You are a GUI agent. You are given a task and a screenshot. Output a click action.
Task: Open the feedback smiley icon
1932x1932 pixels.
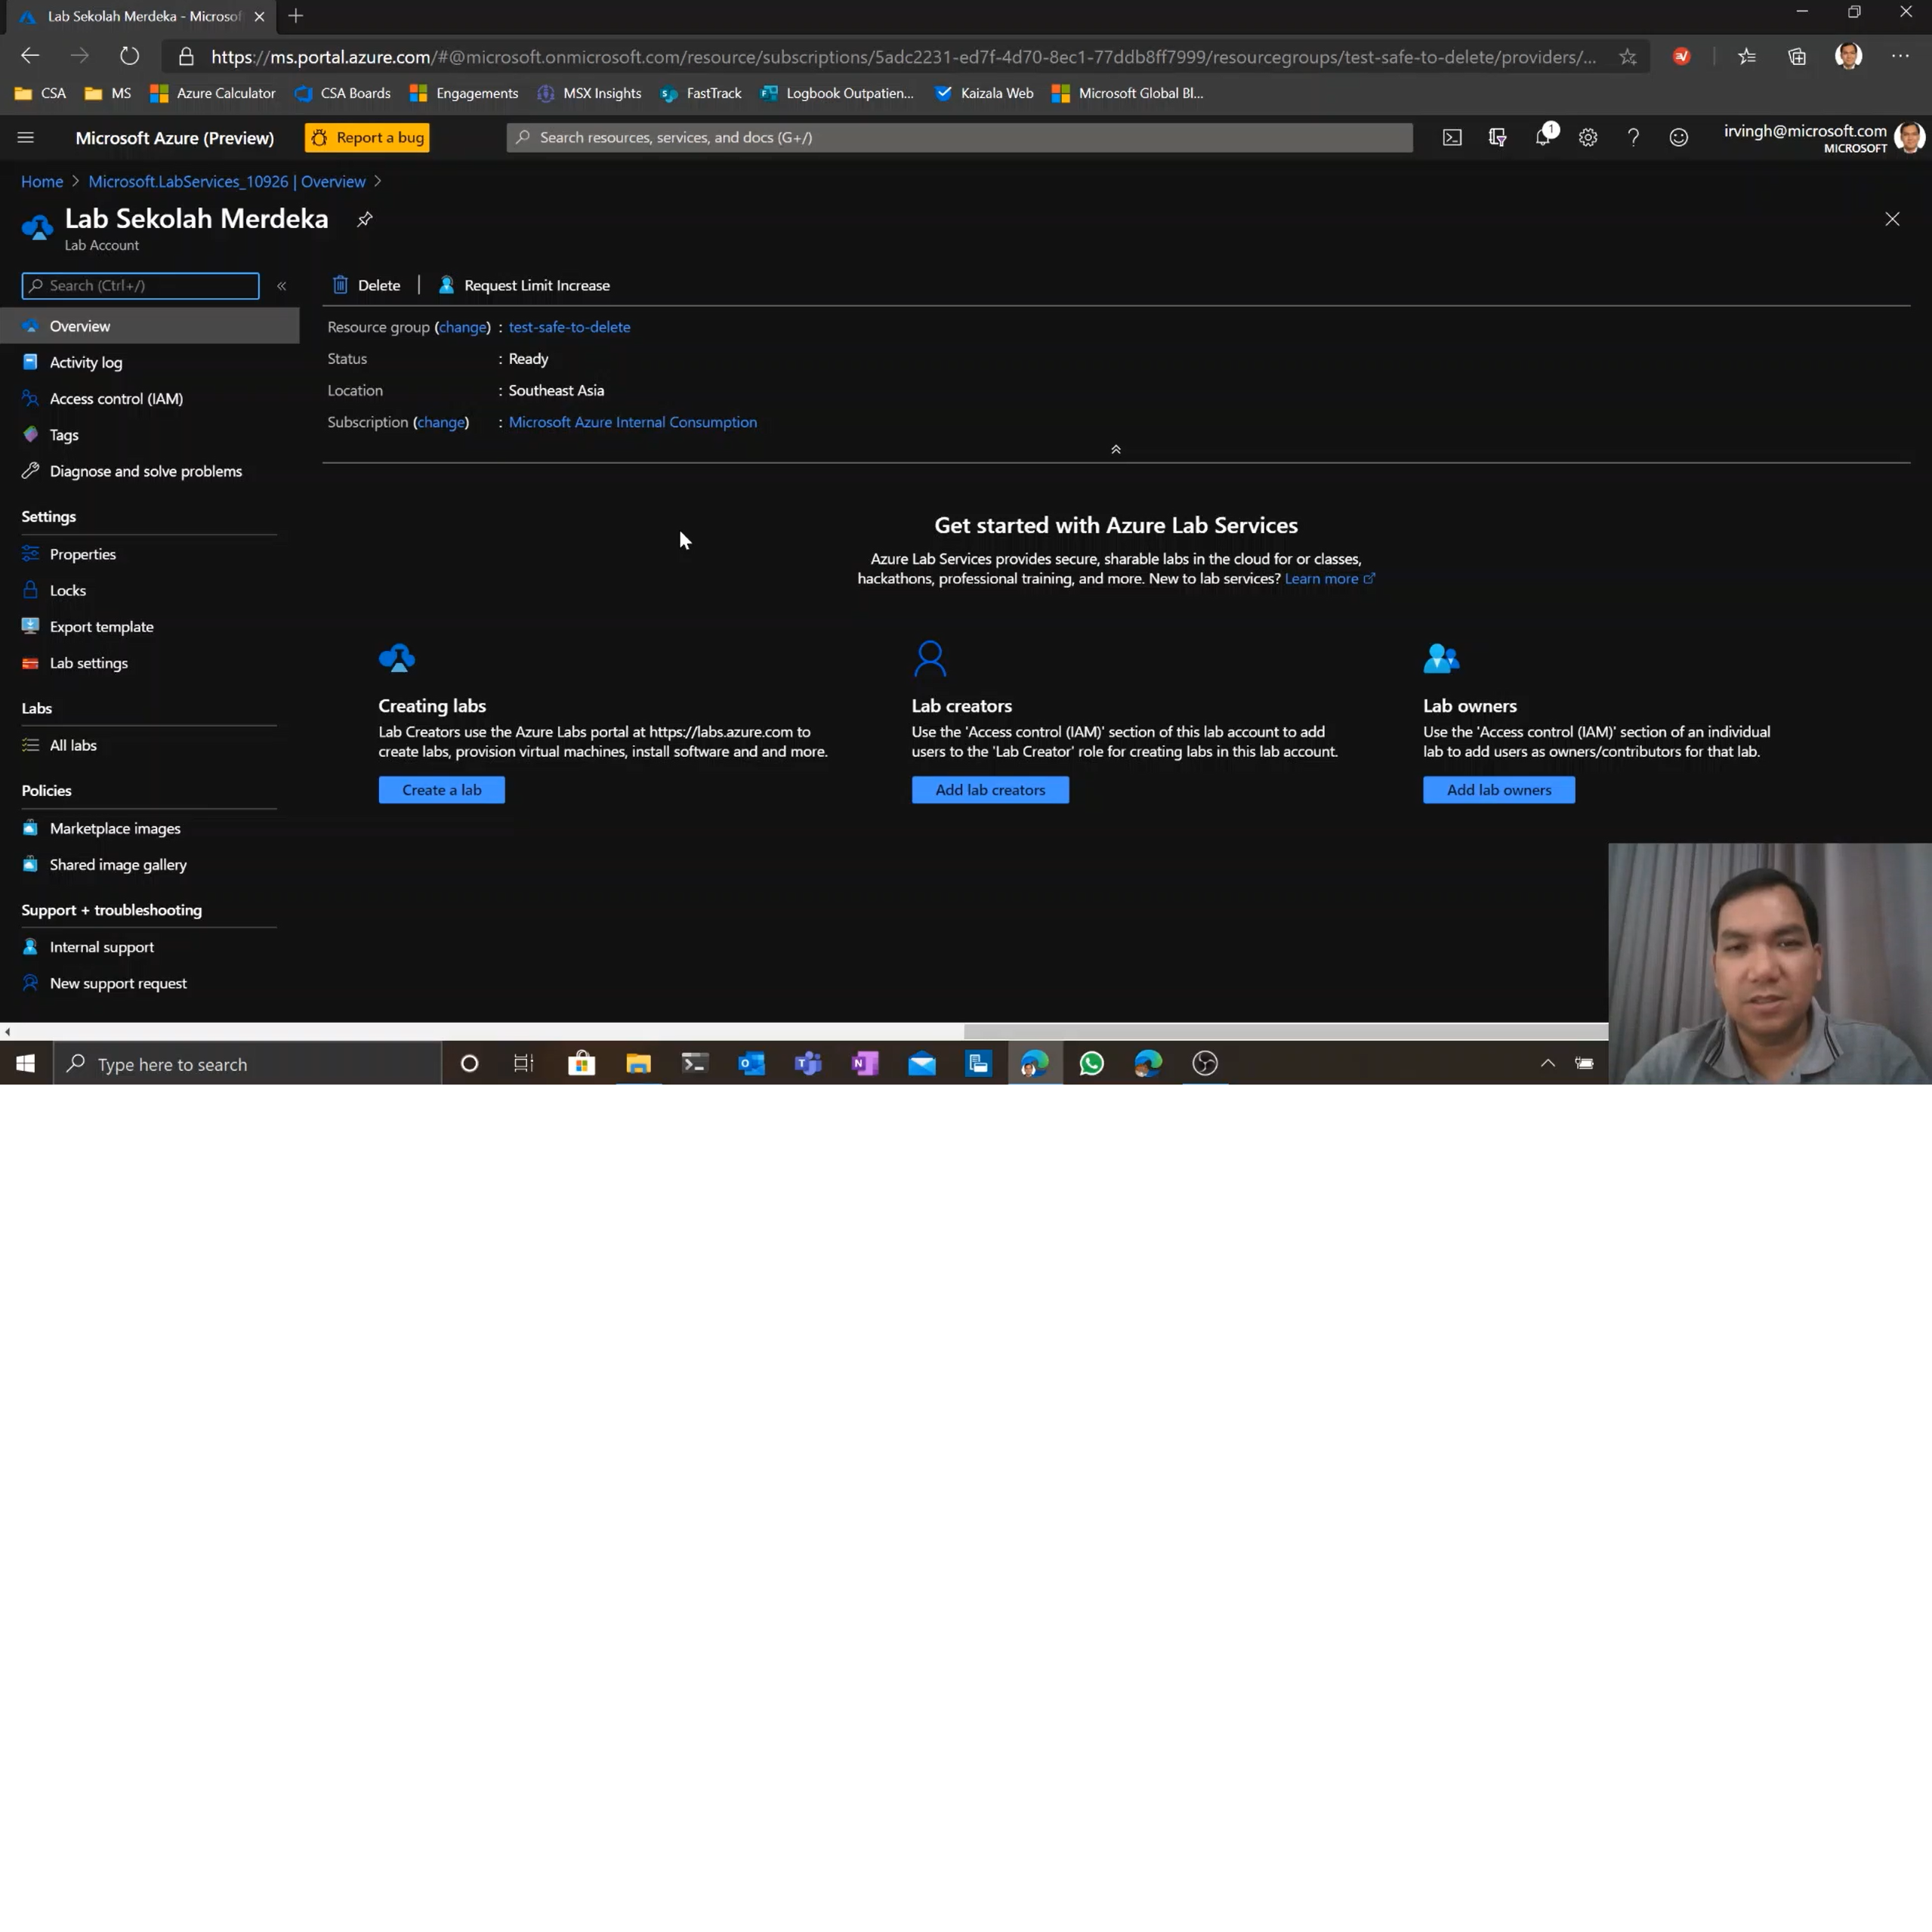click(x=1679, y=137)
